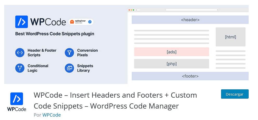The height and width of the screenshot is (120, 258).
Task: Click the Header & Footer Scripts icon
Action: tap(20, 53)
